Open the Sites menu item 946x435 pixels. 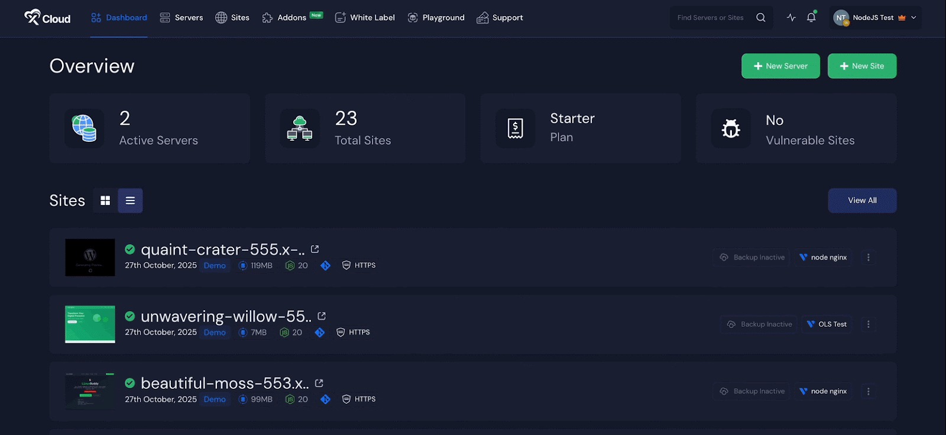pyautogui.click(x=232, y=18)
